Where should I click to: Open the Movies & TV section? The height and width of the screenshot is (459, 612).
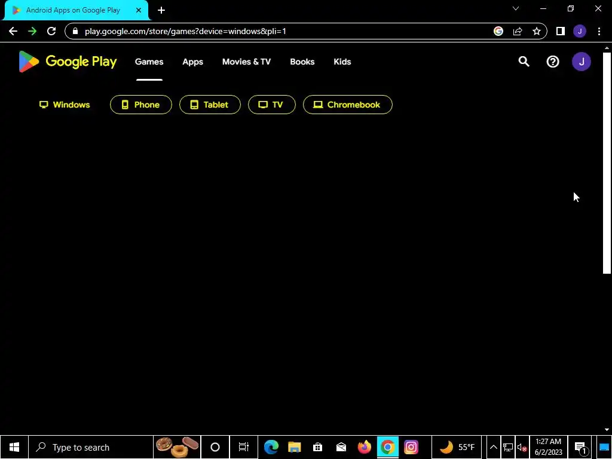(246, 62)
